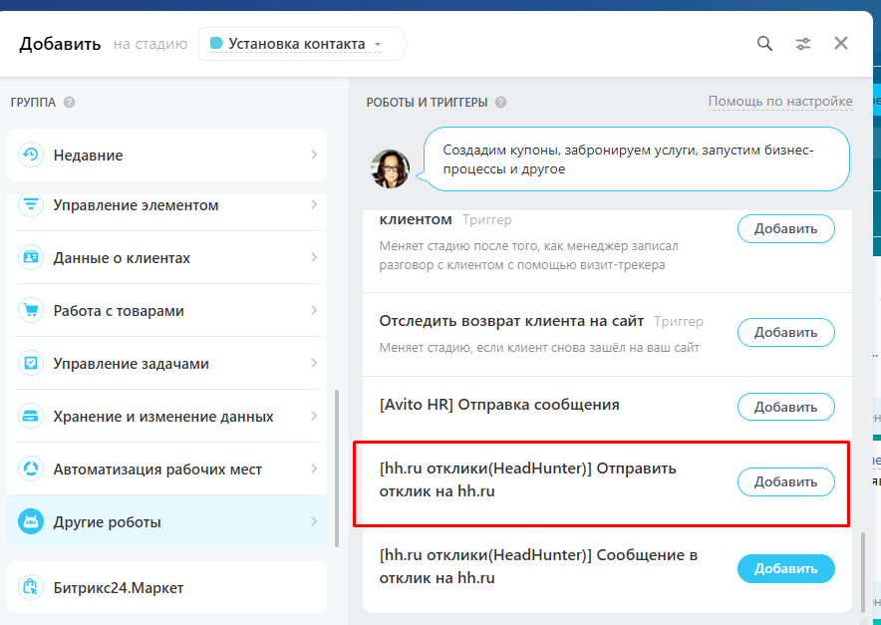Click the storage icon for Хранение и изменение данных
Viewport: 881px width, 625px height.
pos(30,416)
